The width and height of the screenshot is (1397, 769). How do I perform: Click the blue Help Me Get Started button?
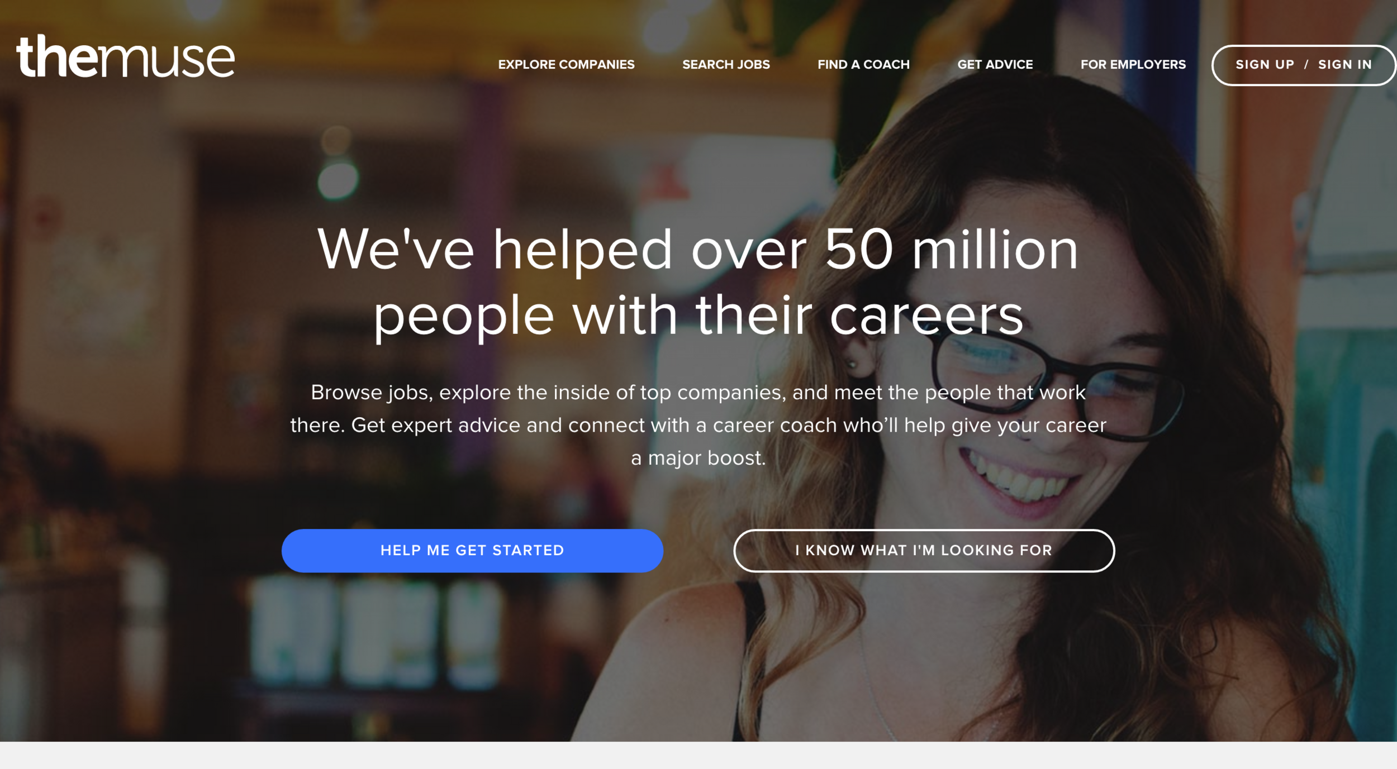tap(472, 551)
